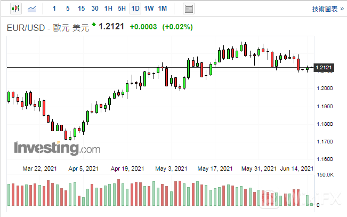Select the candlestick chart type icon
Screen dimensions: 347x217
(x=15, y=9)
